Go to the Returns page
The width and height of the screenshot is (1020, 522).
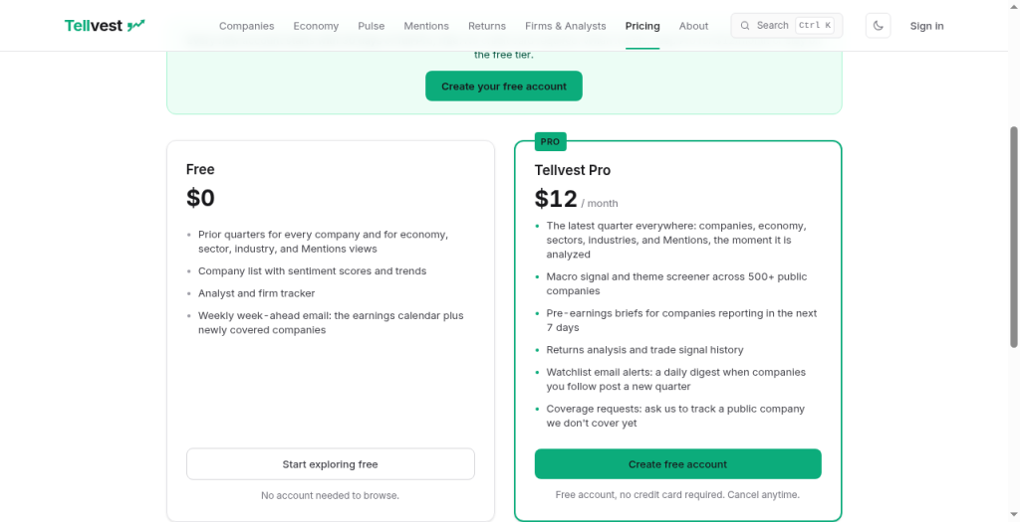(x=486, y=26)
